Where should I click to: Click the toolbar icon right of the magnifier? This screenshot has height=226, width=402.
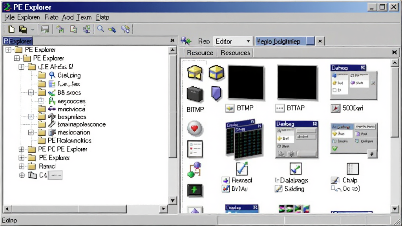coord(112,29)
